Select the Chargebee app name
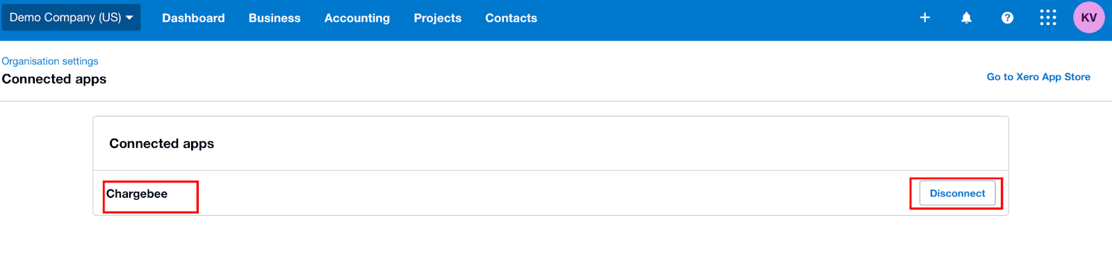The height and width of the screenshot is (270, 1112). point(137,194)
